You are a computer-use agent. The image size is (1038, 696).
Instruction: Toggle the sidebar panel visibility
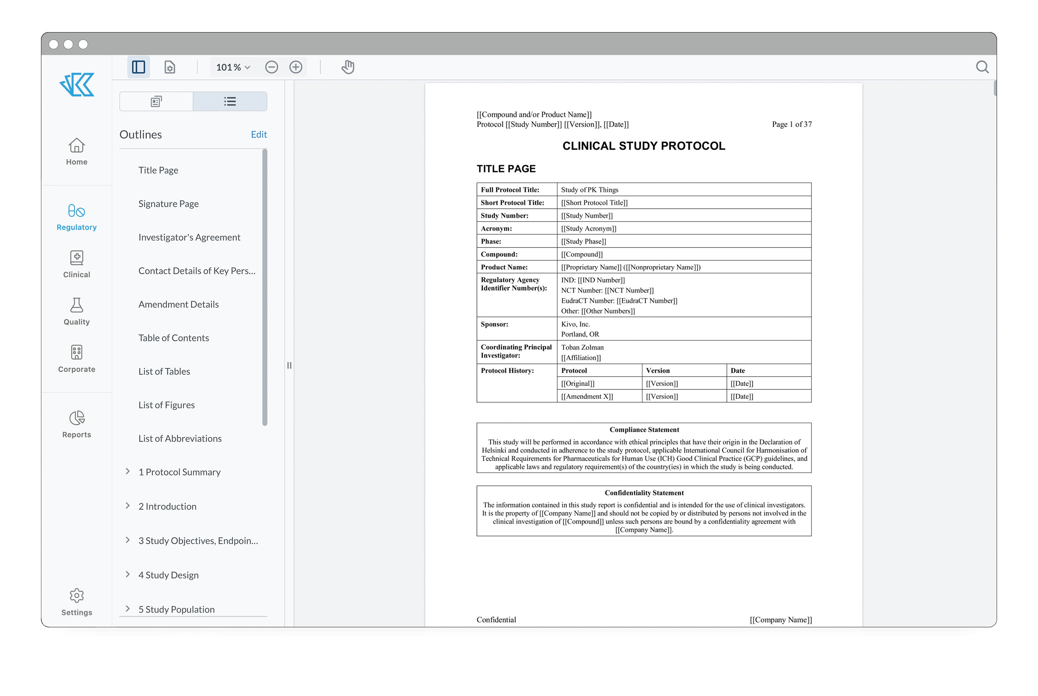tap(138, 66)
